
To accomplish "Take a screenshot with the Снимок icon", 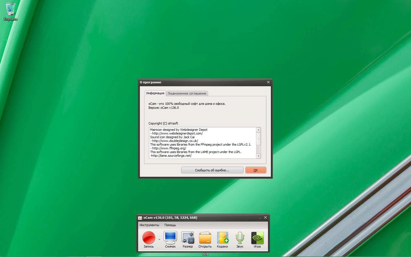I will pos(170,239).
